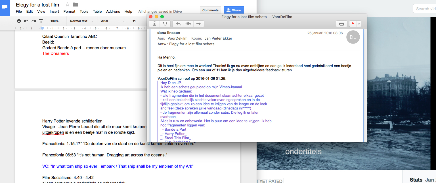Open the Normal text style dropdown
Screen dimensions: 436x183
[81, 21]
